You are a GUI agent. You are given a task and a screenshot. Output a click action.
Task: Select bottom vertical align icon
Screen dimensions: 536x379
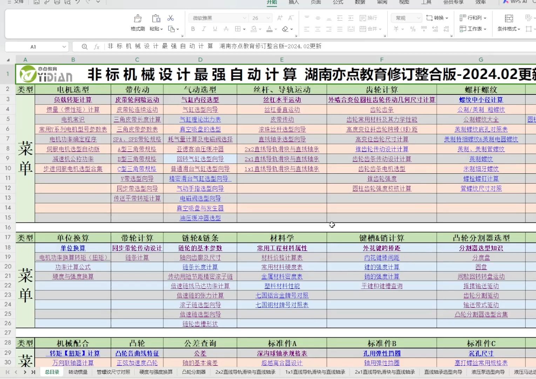pyautogui.click(x=329, y=19)
